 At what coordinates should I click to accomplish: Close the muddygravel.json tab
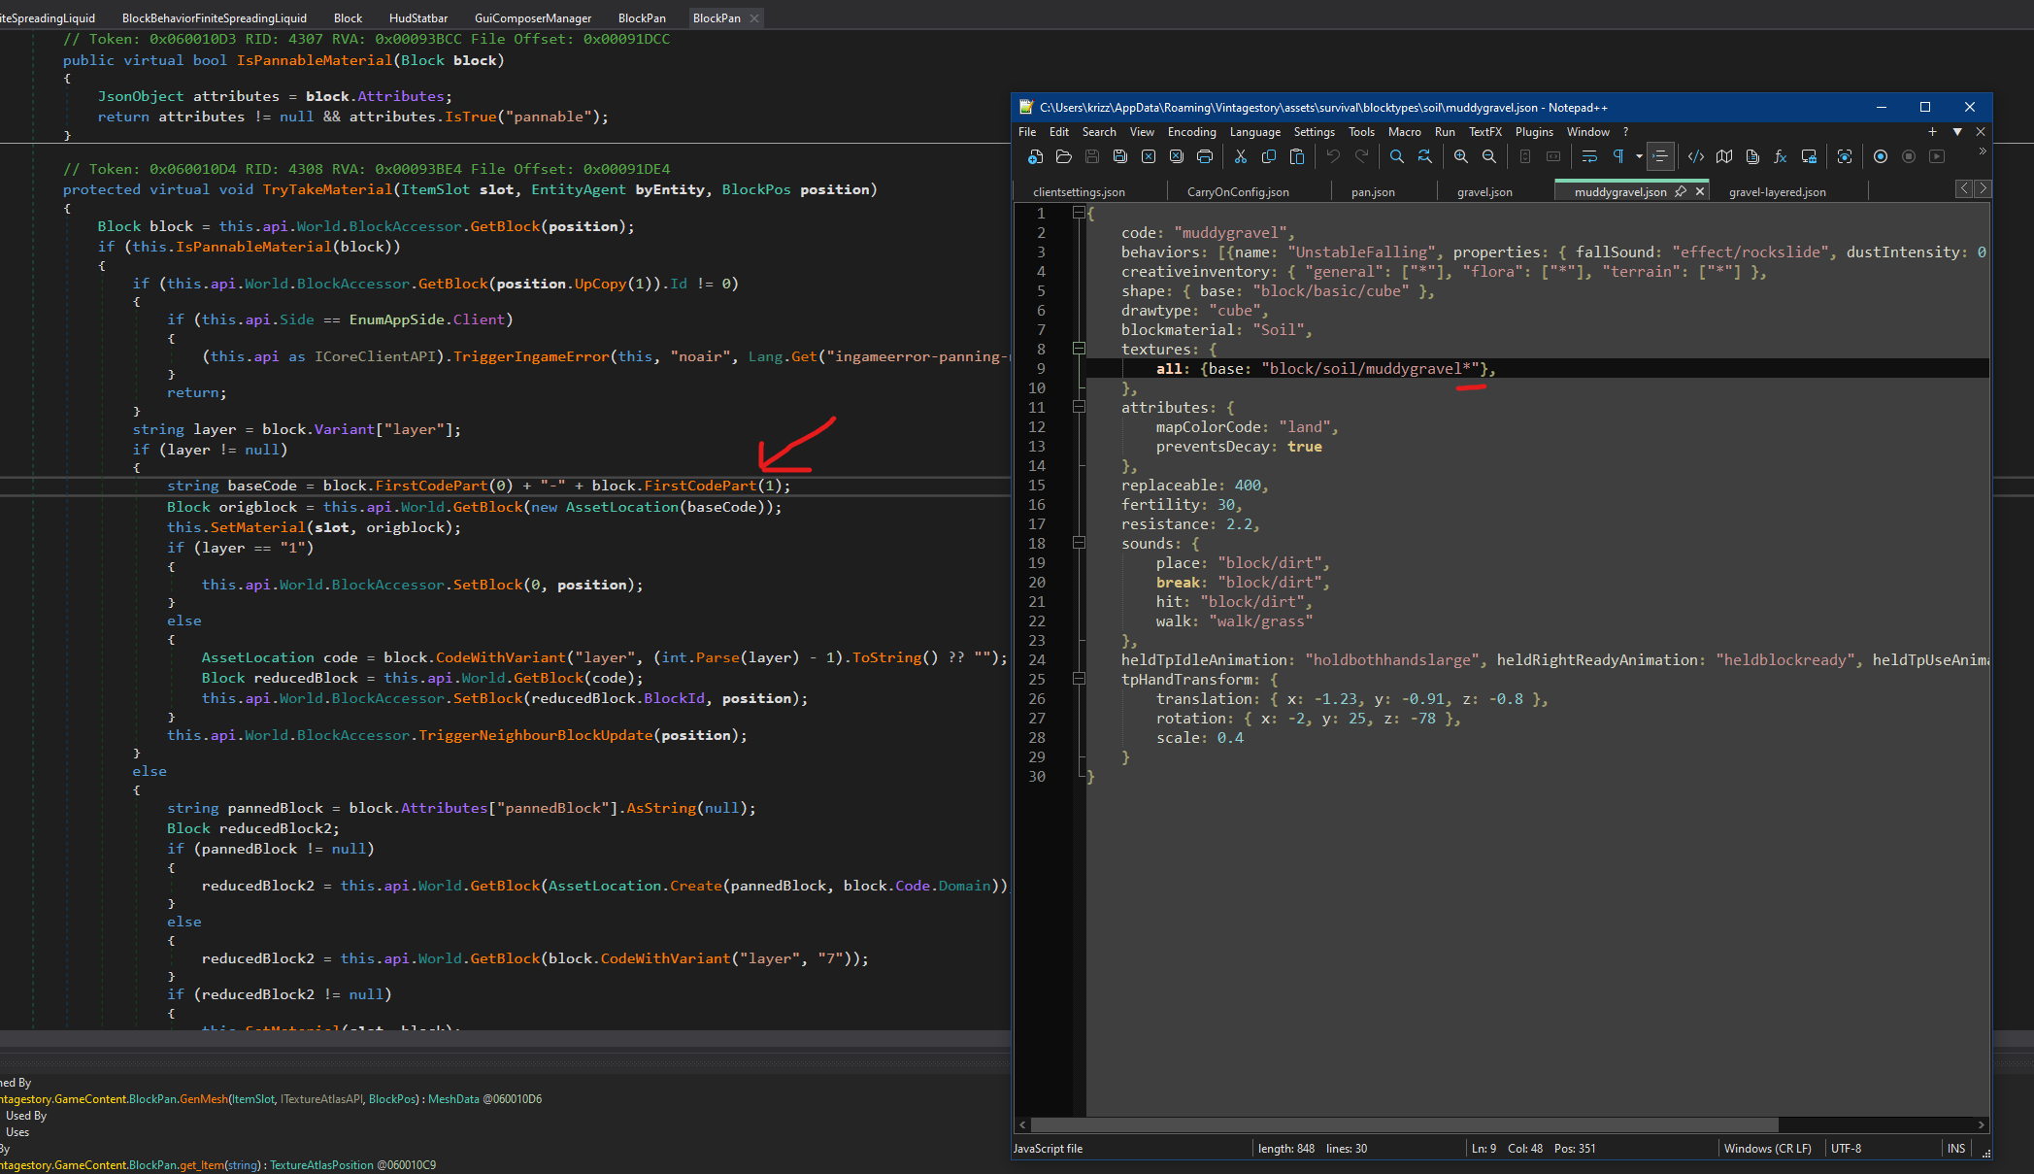(1700, 191)
